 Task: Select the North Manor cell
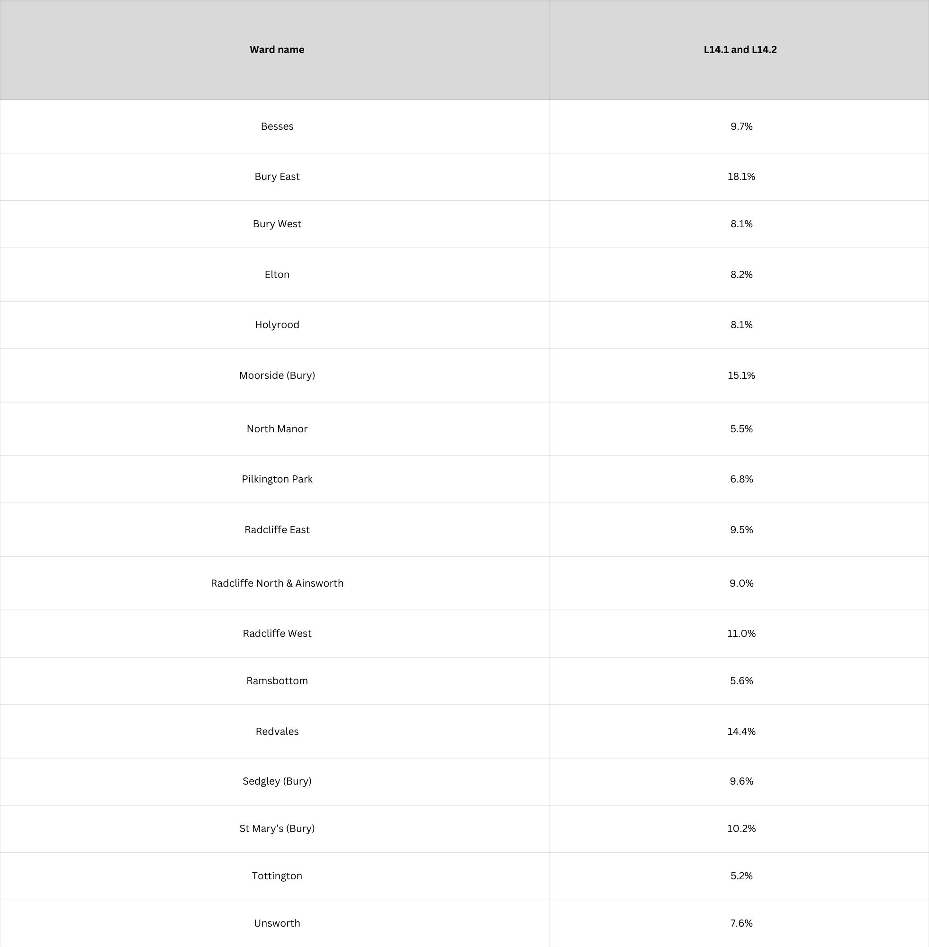tap(277, 429)
